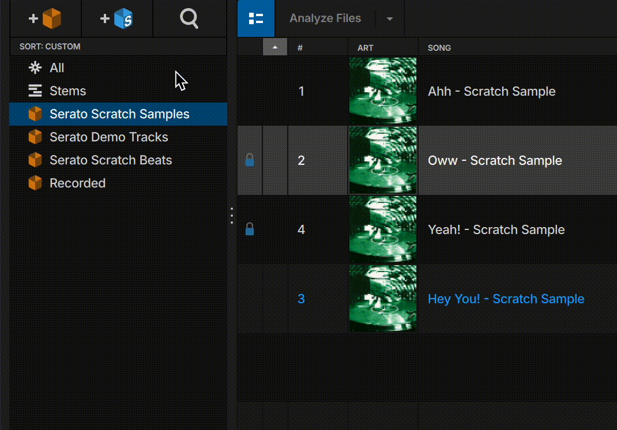Select song Ahh - Scratch Sample
The height and width of the screenshot is (430, 617).
[491, 91]
